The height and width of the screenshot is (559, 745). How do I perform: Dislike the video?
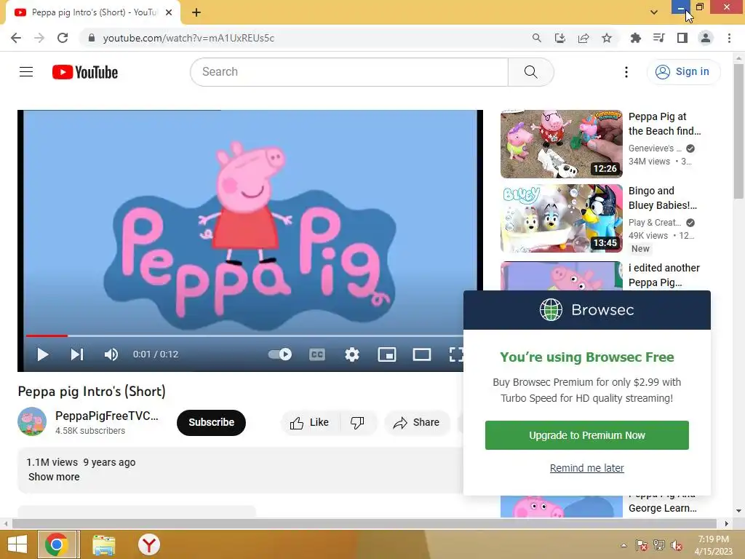tap(357, 423)
